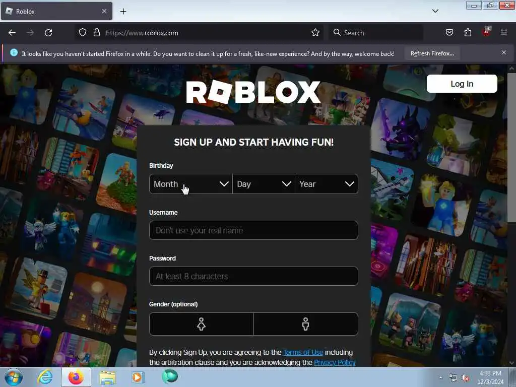The image size is (516, 387).
Task: Click the SIGN UP AND START HAVING FUN heading
Action: tap(254, 142)
